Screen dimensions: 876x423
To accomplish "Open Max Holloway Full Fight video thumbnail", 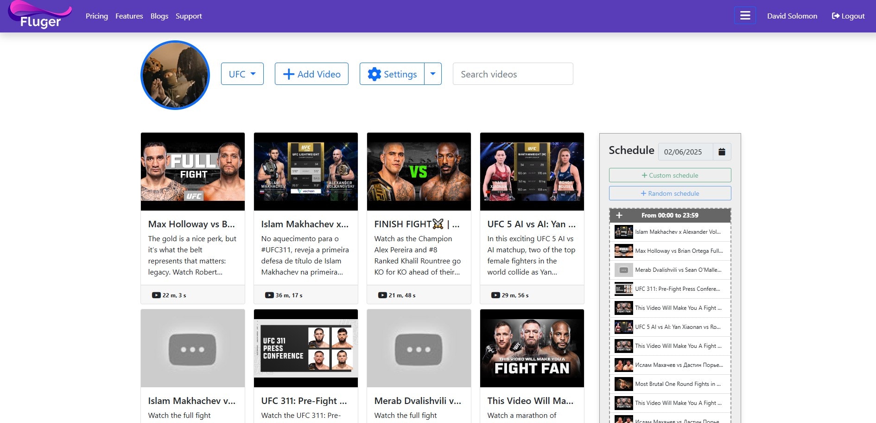I will tap(193, 172).
